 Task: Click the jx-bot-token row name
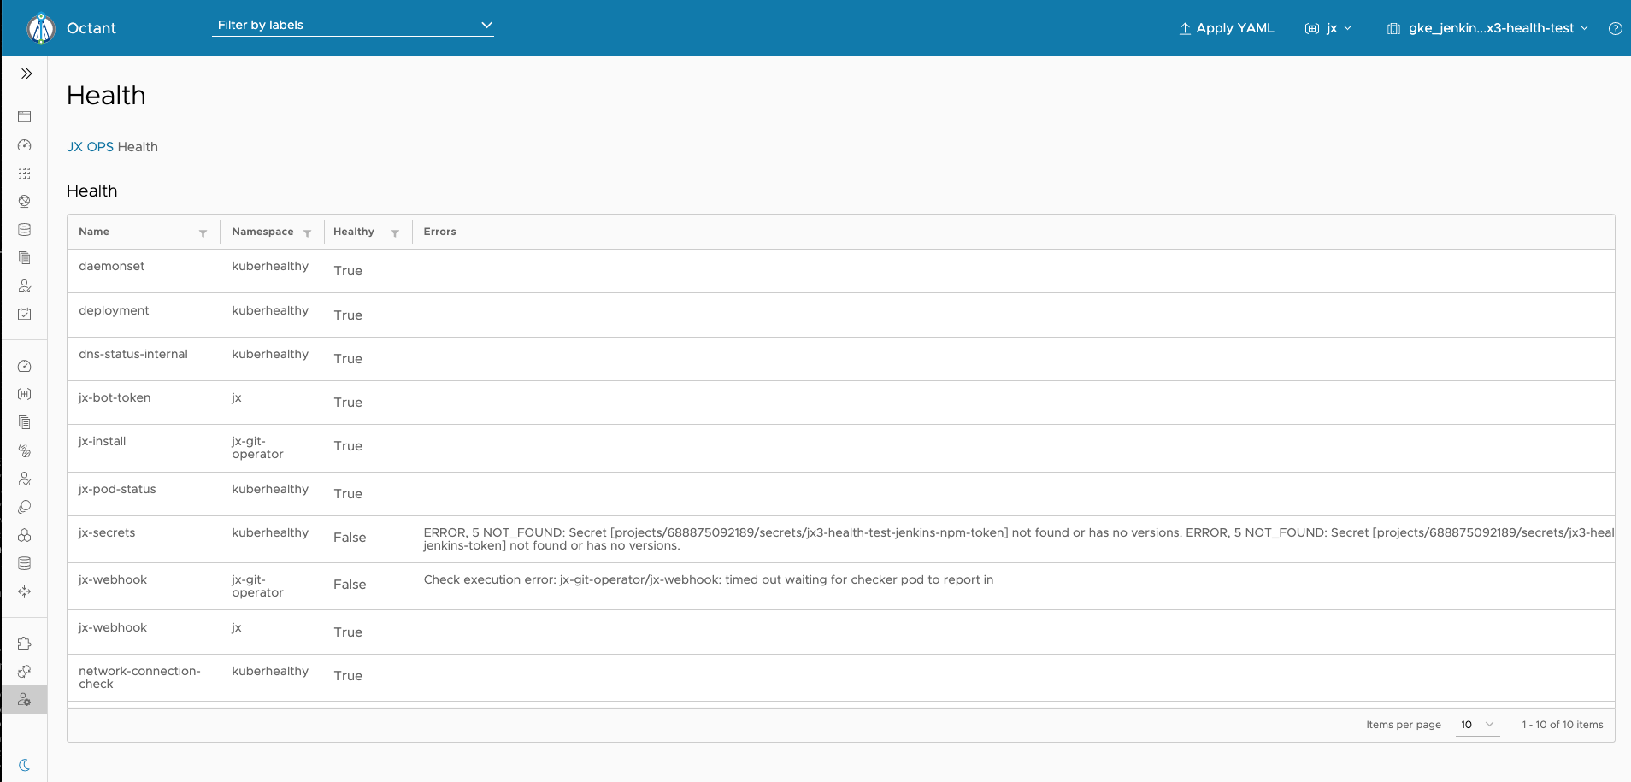pos(115,397)
